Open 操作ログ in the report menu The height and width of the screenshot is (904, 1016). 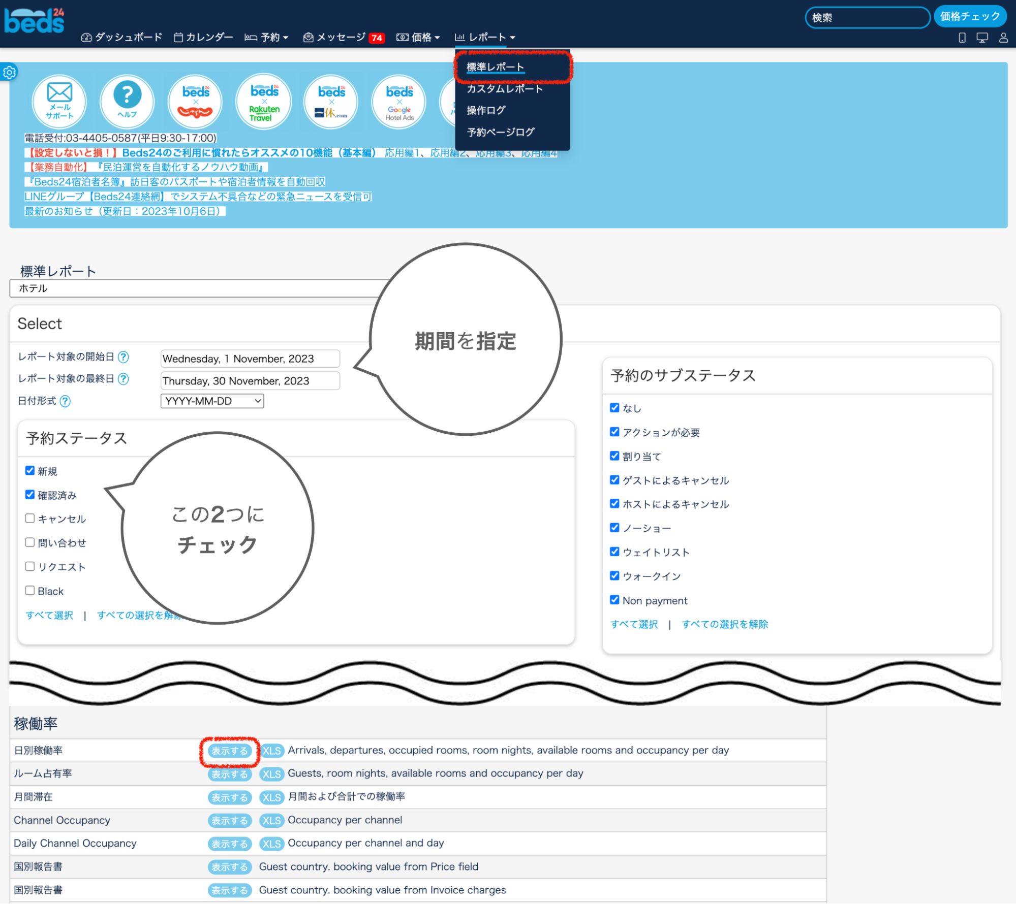pyautogui.click(x=486, y=110)
